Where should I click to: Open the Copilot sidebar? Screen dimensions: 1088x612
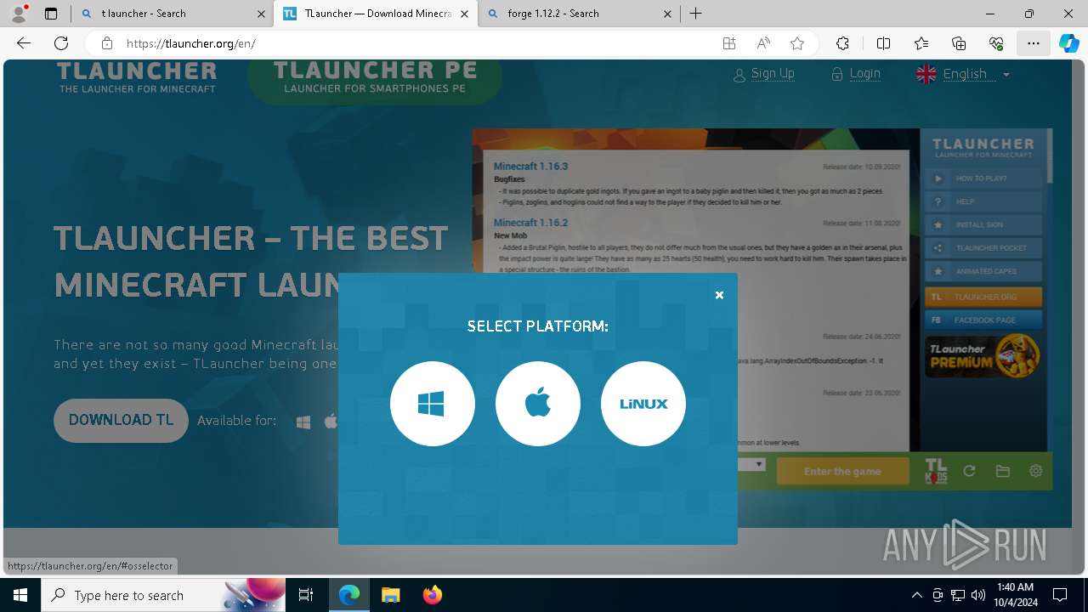click(1068, 43)
